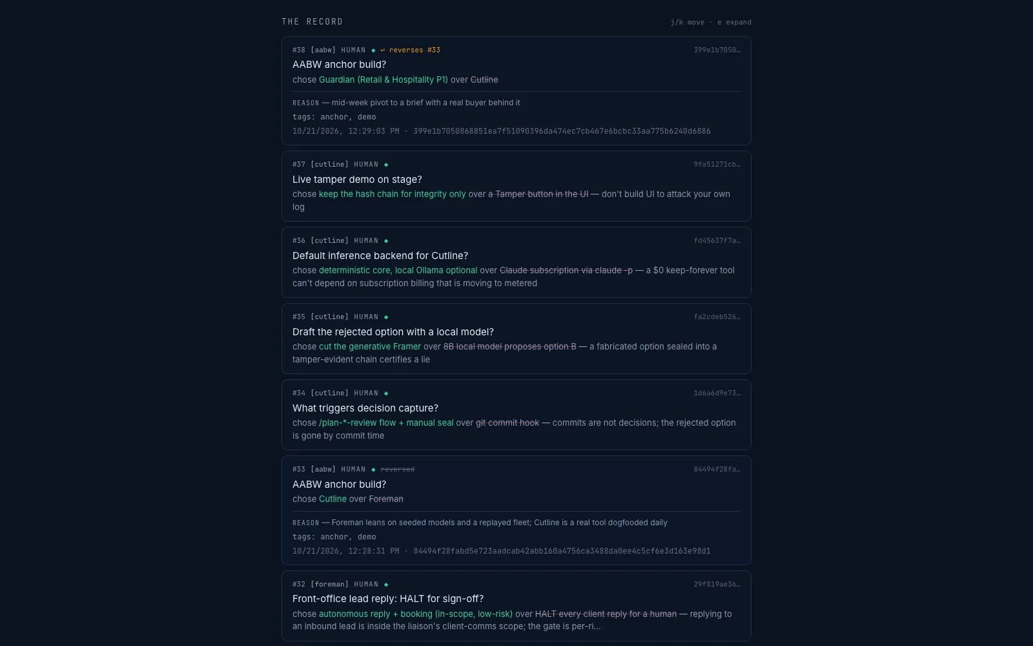
Task: Click truncated hash 399e1b7050…
Action: point(717,50)
